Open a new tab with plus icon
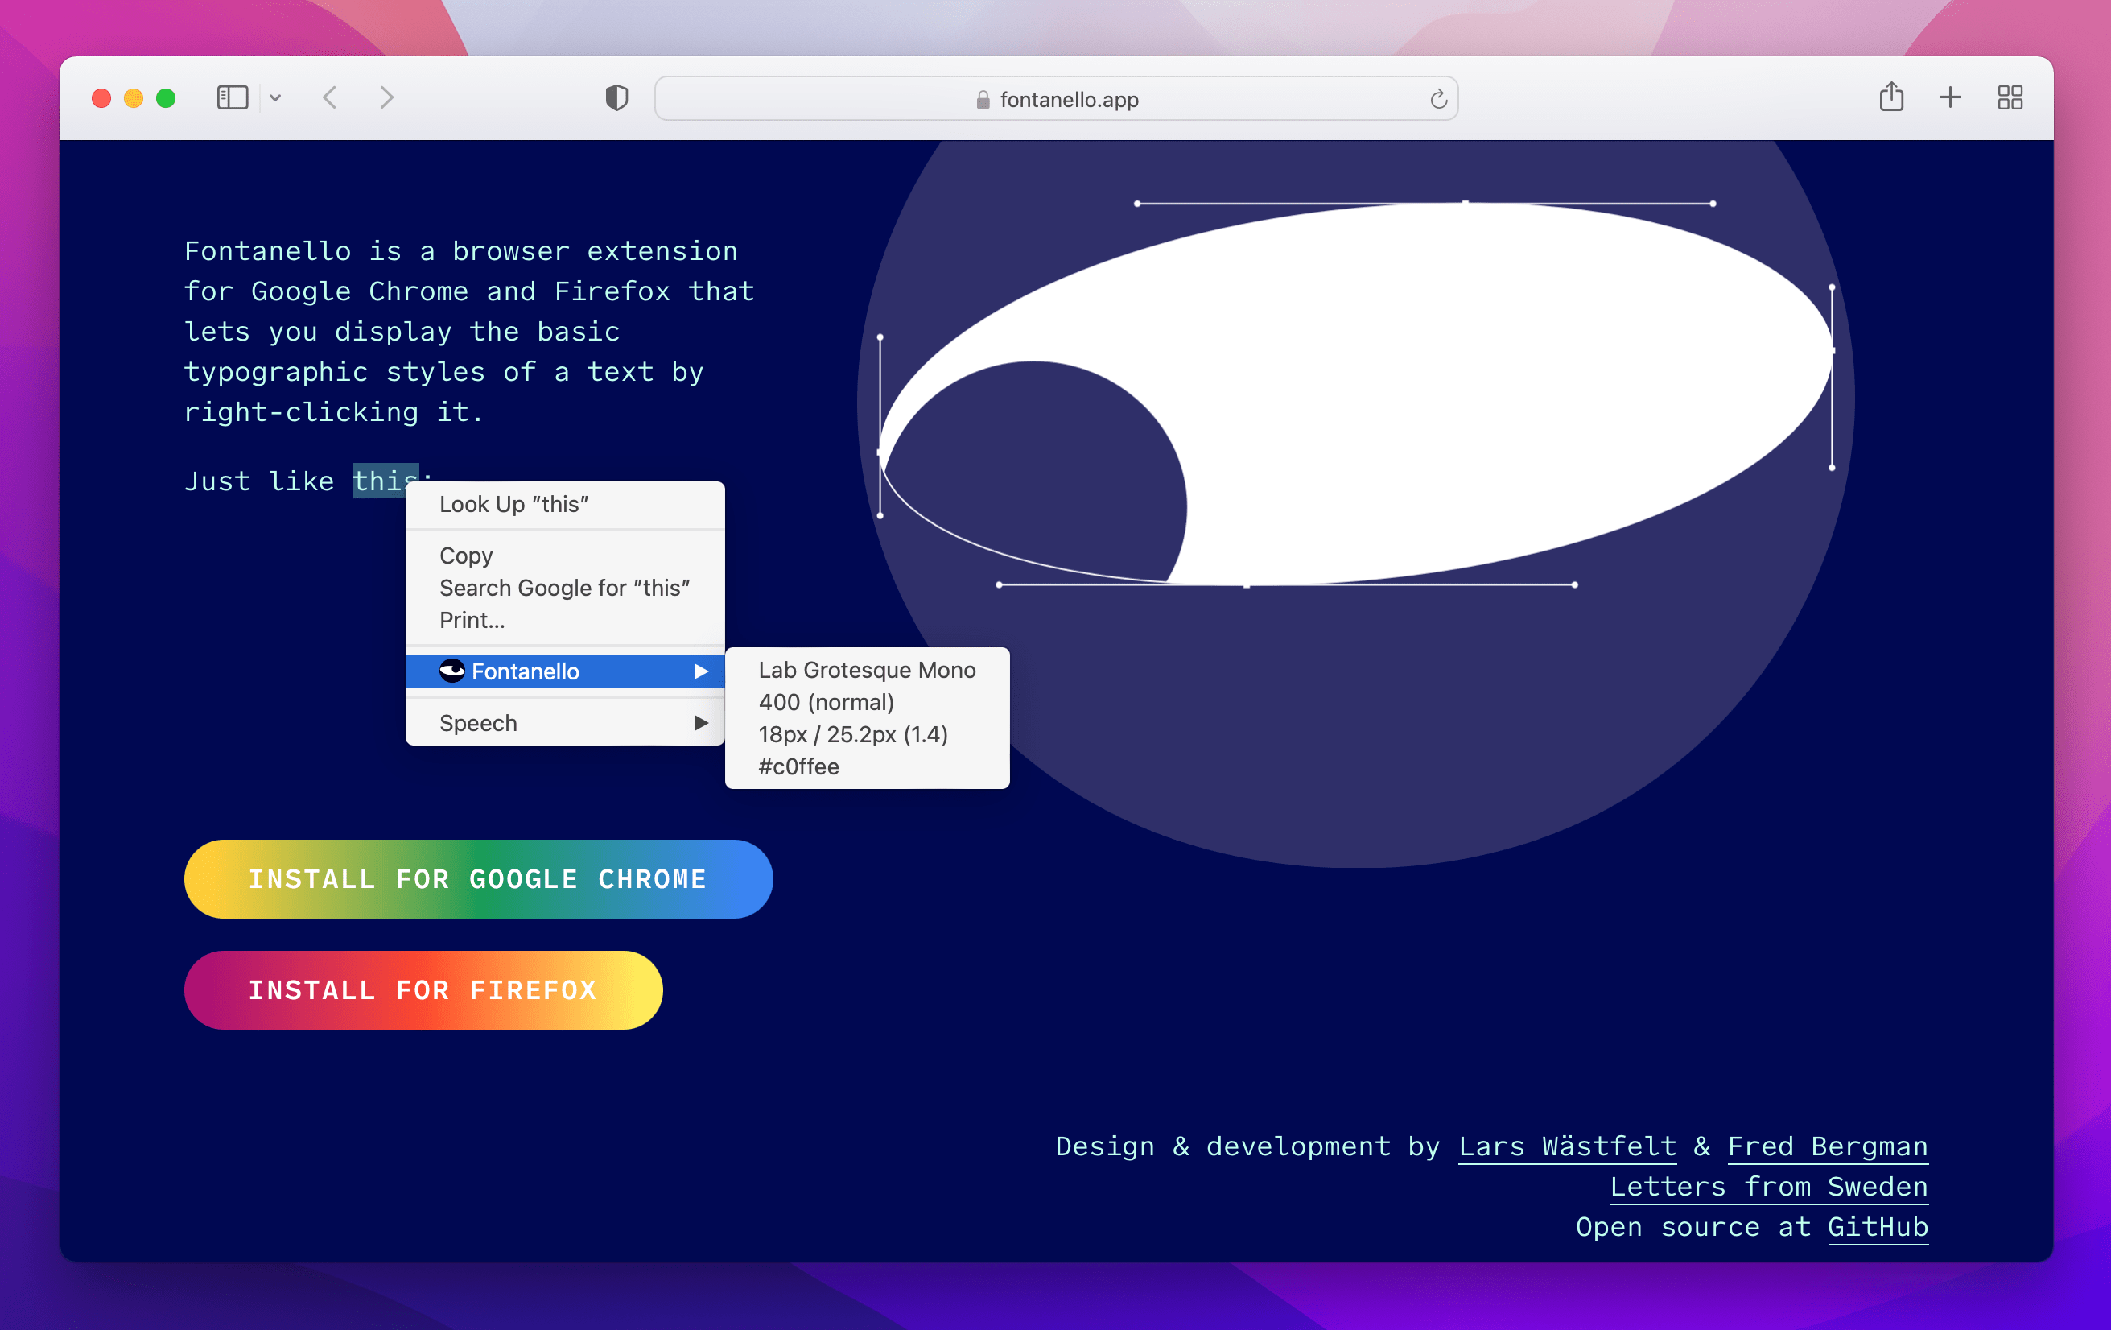Image resolution: width=2111 pixels, height=1330 pixels. coord(1950,97)
